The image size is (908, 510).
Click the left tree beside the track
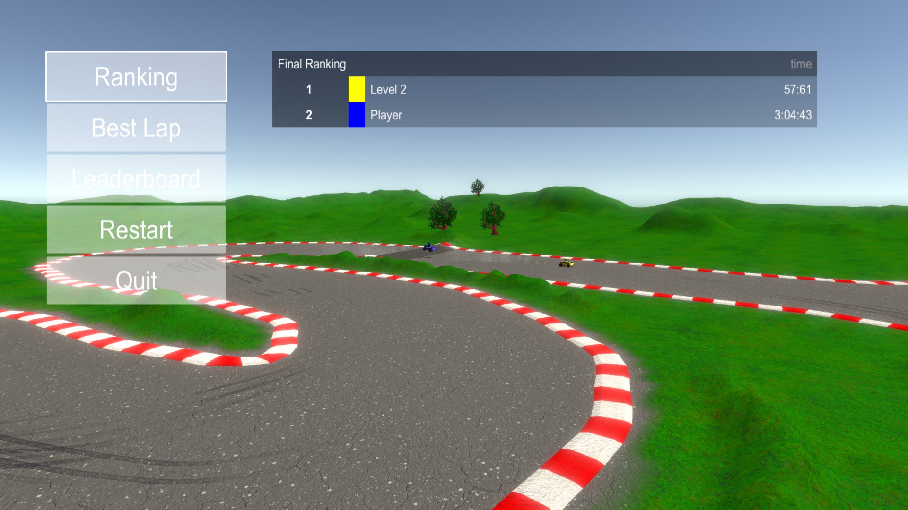[x=442, y=214]
